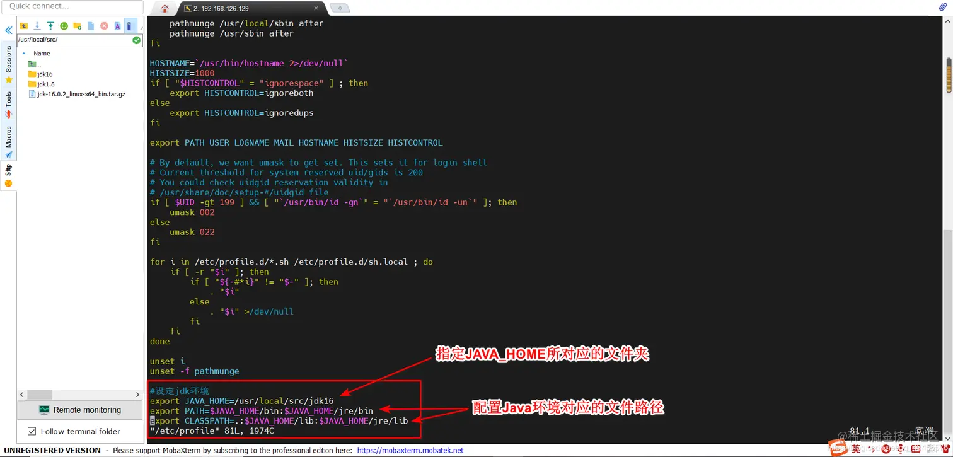Click the 'unset i' line
The width and height of the screenshot is (953, 457).
pyautogui.click(x=167, y=361)
